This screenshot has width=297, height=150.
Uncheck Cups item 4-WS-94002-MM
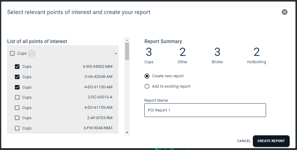[17, 67]
